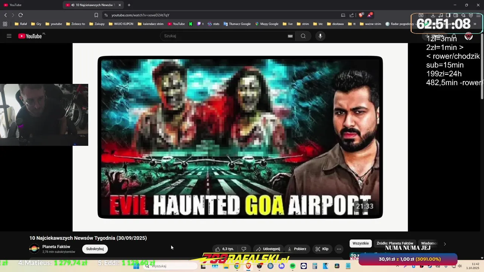Click the YouTube search magnifier button
Image resolution: width=484 pixels, height=272 pixels.
click(303, 36)
